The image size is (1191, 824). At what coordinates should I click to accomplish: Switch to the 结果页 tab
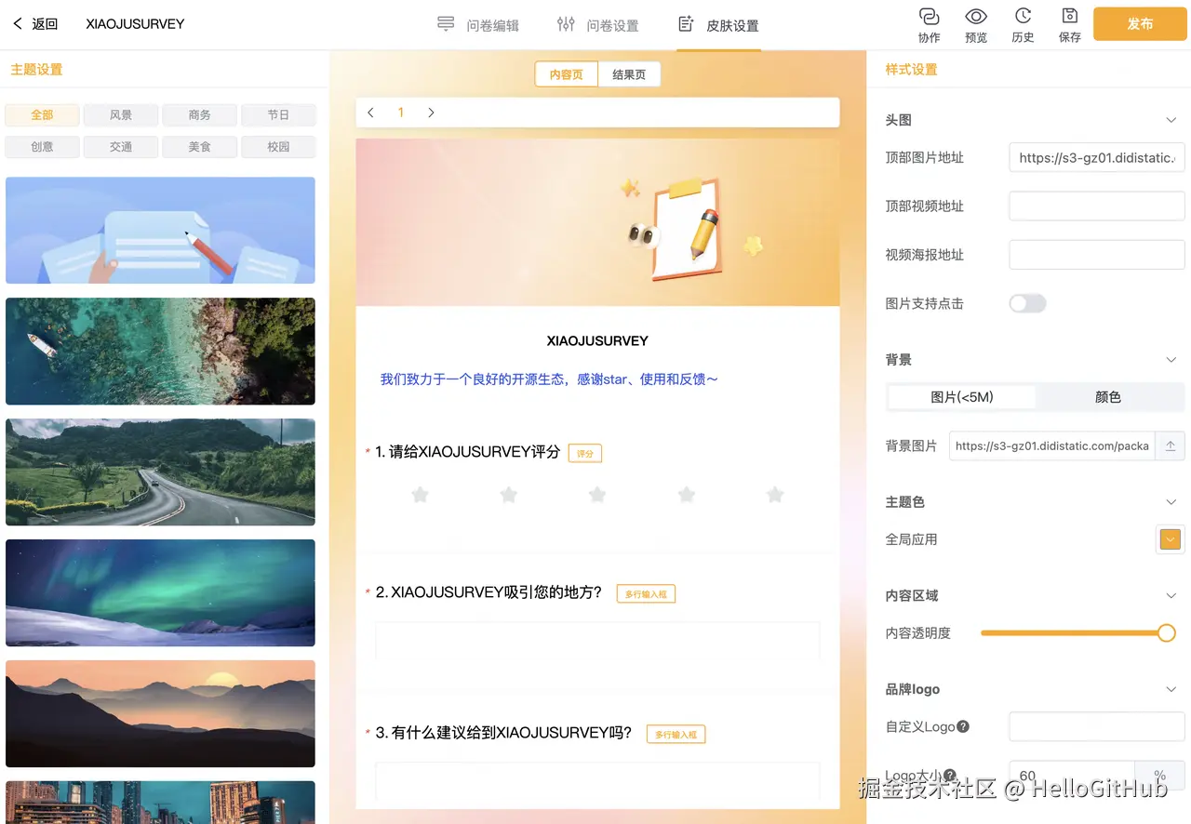(x=629, y=73)
